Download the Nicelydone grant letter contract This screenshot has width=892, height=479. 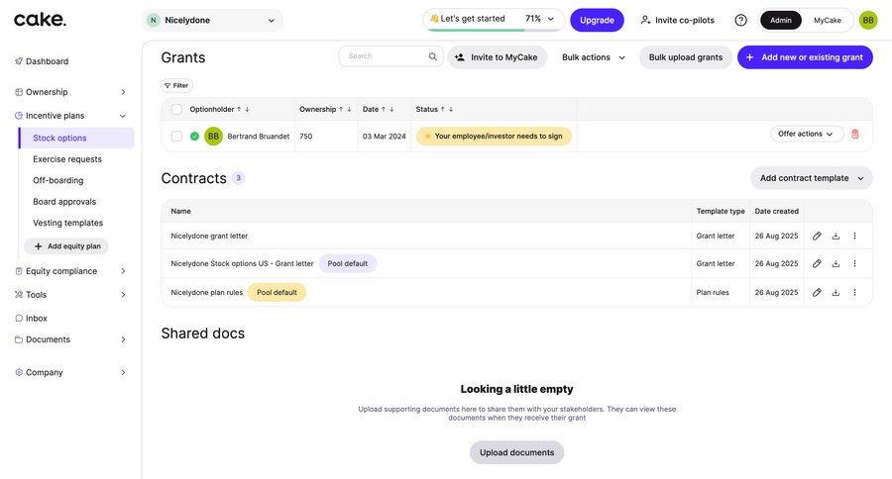(x=836, y=236)
